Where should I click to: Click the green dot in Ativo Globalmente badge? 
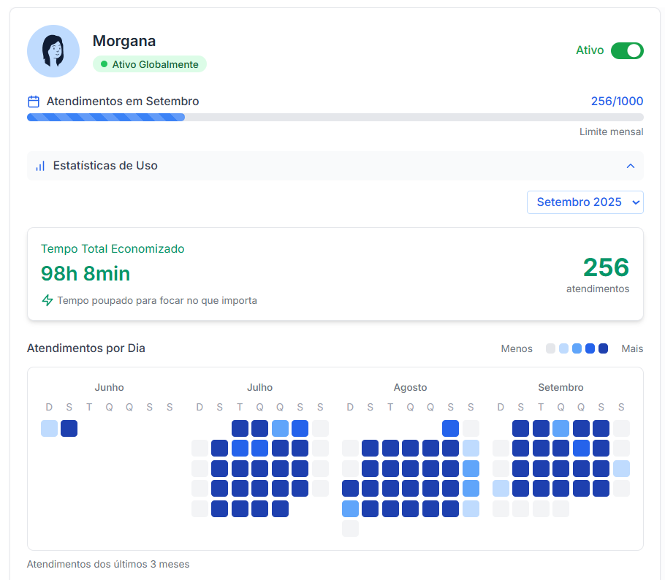[x=104, y=64]
